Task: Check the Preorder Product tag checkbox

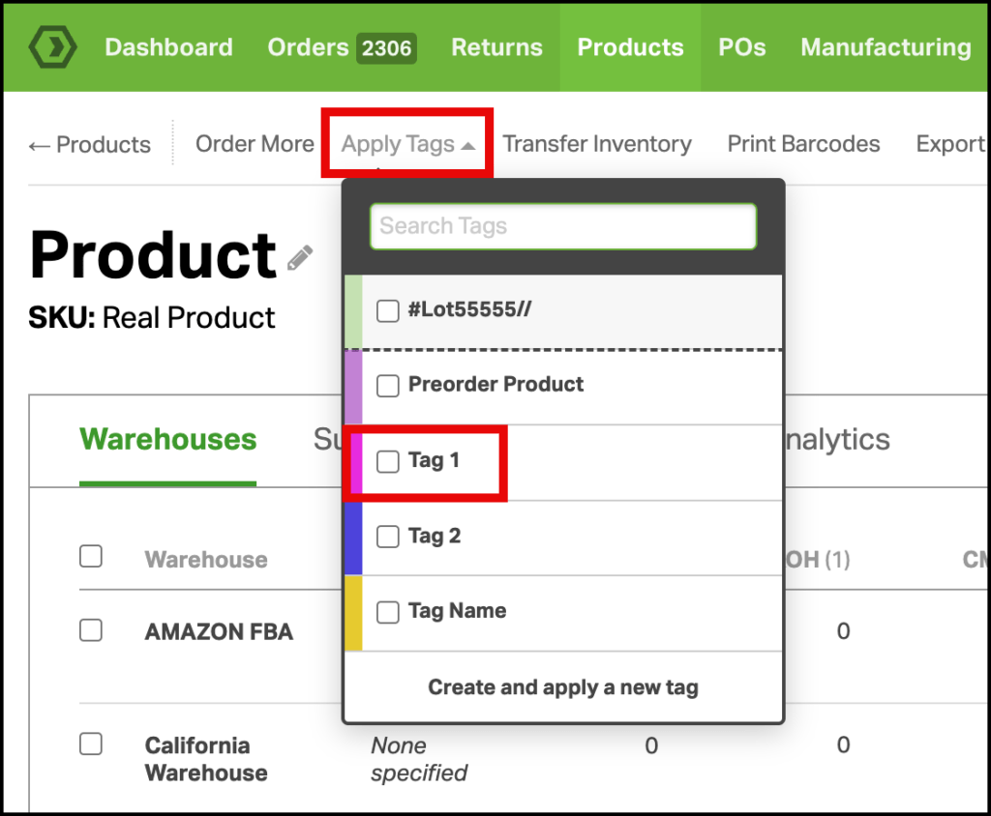Action: click(387, 386)
